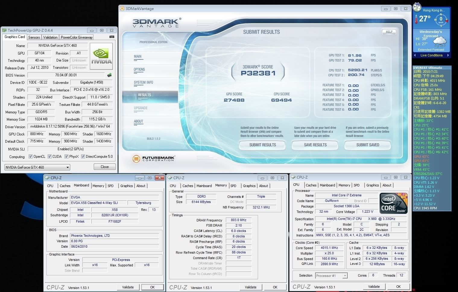
Task: Click Driver Version field in GPU-Z
Action: click(x=70, y=126)
